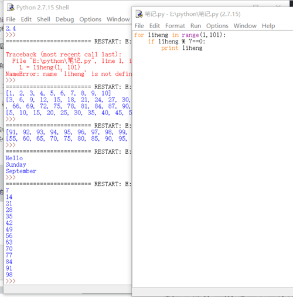The height and width of the screenshot is (297, 293).
Task: Click the 'if liheng % 7==0:' code line
Action: tap(176, 42)
